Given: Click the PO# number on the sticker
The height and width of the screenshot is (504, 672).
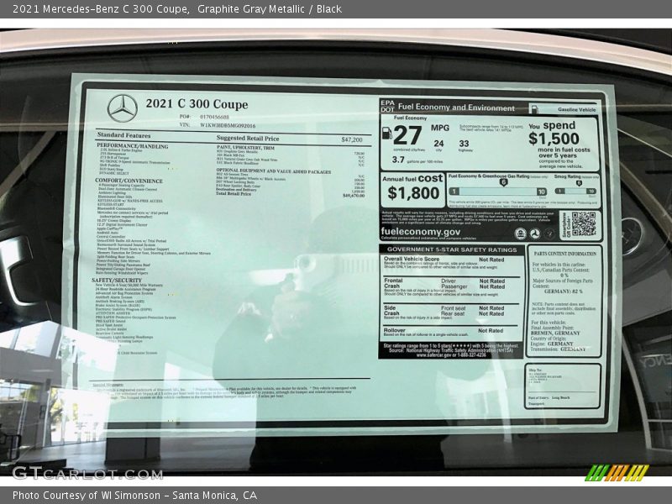Looking at the screenshot, I should pyautogui.click(x=214, y=117).
